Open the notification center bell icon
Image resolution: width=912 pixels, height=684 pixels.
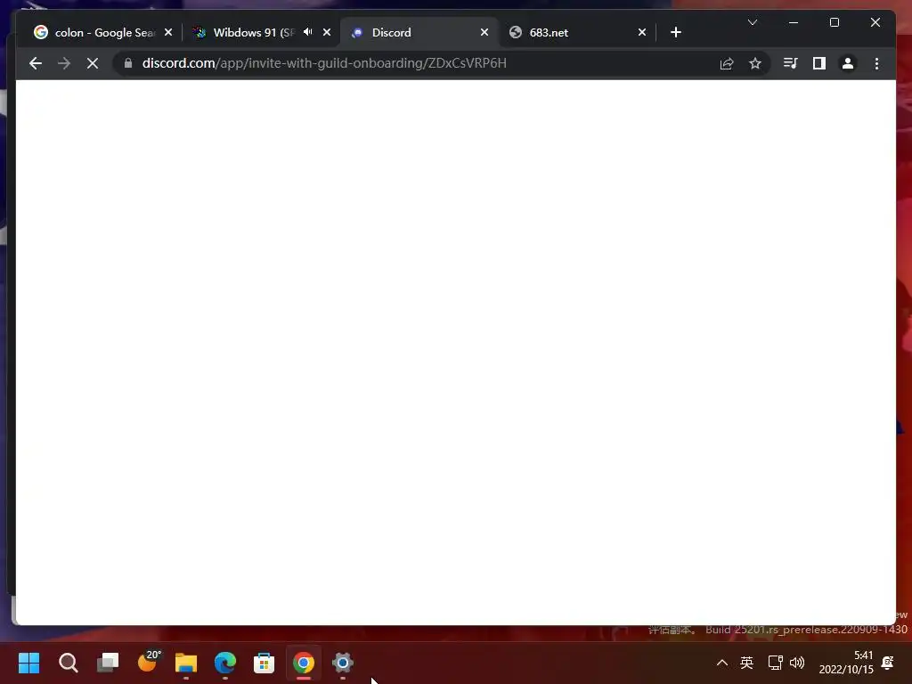coord(888,663)
